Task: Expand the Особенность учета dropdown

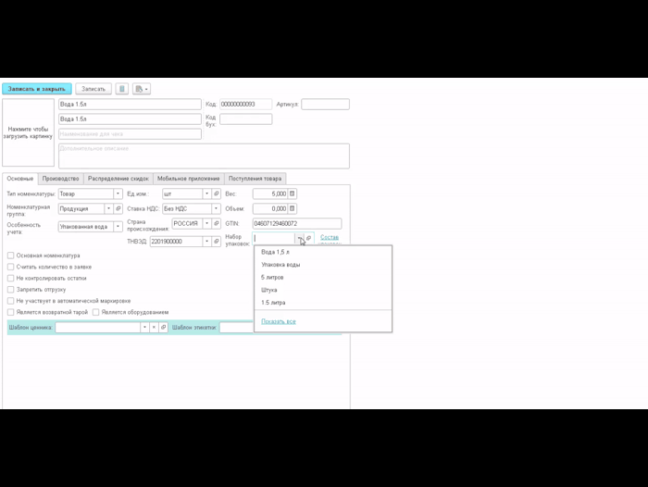Action: [x=118, y=226]
